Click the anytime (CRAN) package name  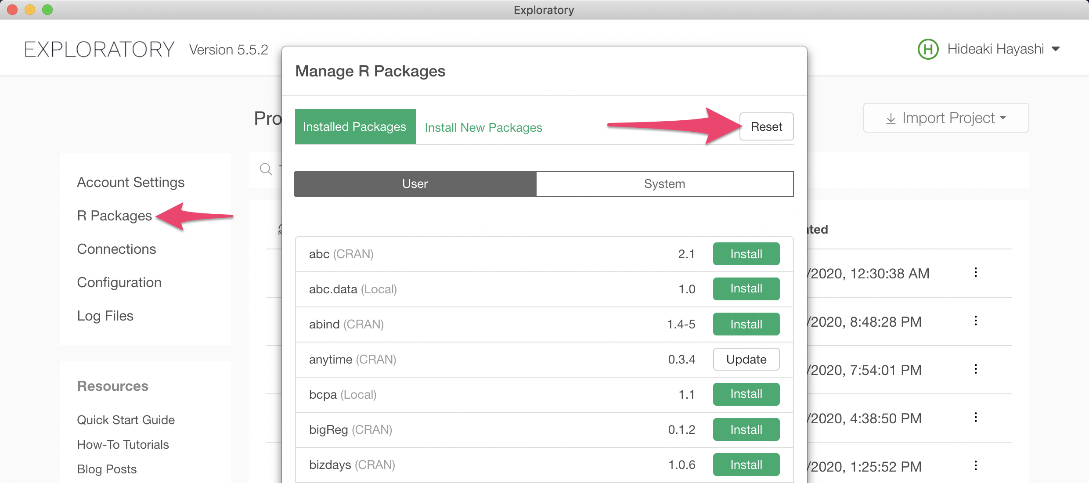coord(353,359)
